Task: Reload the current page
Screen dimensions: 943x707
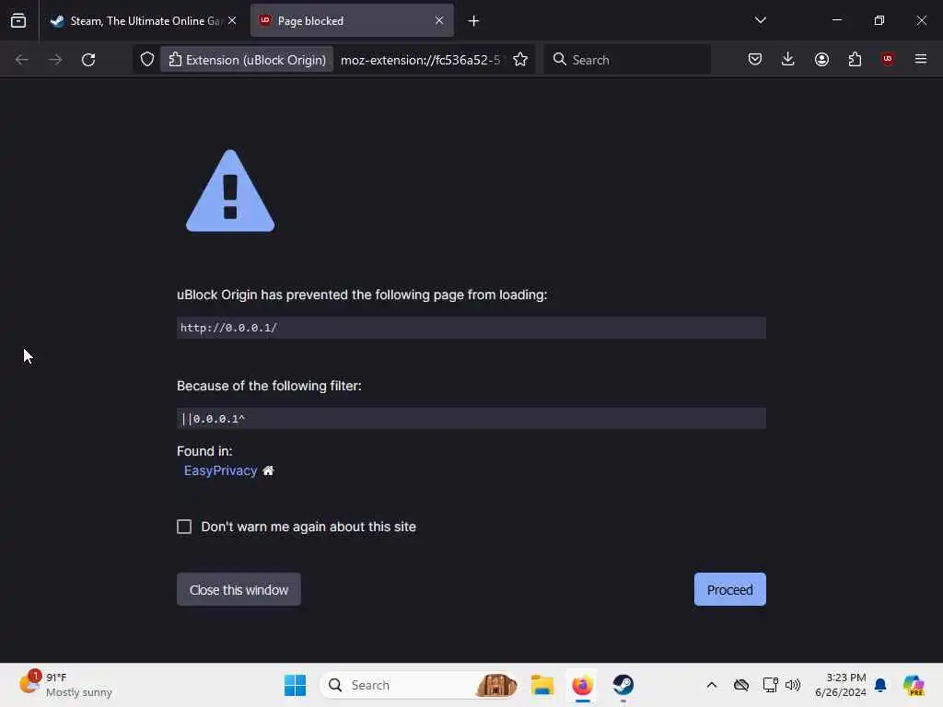Action: (88, 60)
